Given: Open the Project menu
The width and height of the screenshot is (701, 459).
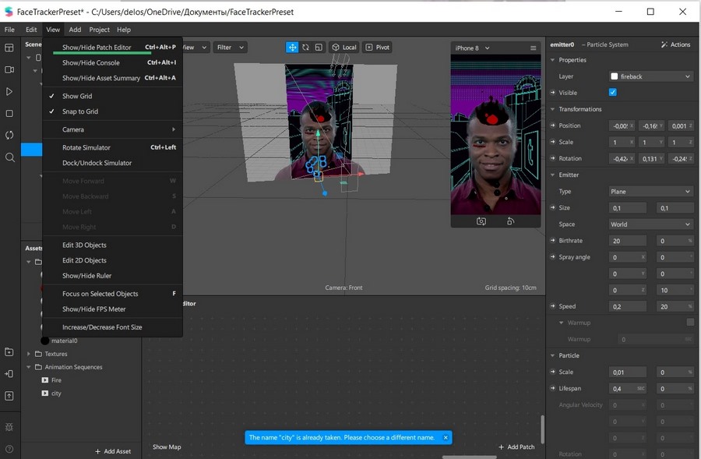Looking at the screenshot, I should (x=99, y=30).
